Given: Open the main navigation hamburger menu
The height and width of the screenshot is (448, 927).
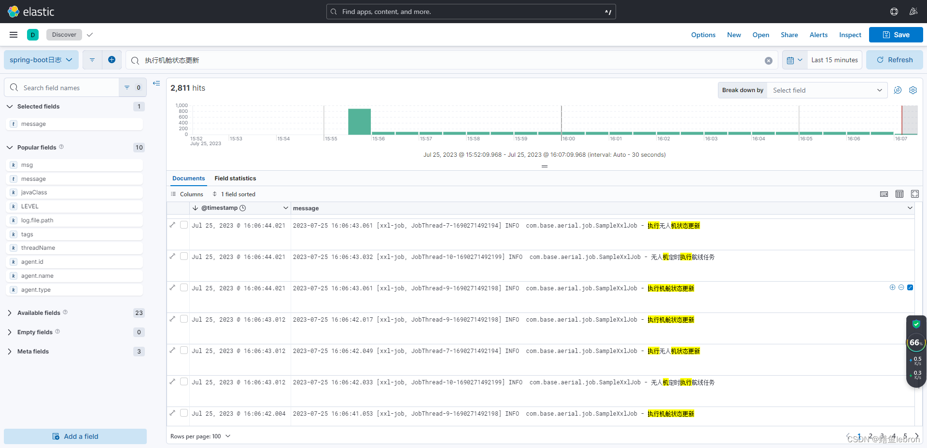Looking at the screenshot, I should click(x=14, y=35).
